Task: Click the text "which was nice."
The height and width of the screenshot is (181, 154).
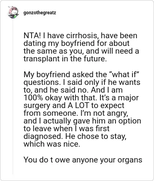Action: click(x=52, y=144)
